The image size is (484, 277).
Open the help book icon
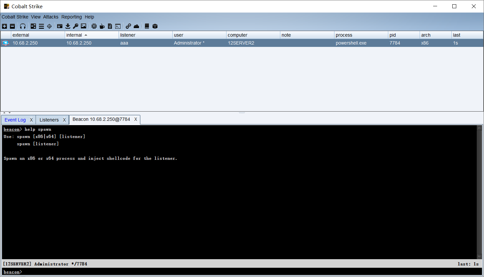pyautogui.click(x=147, y=26)
